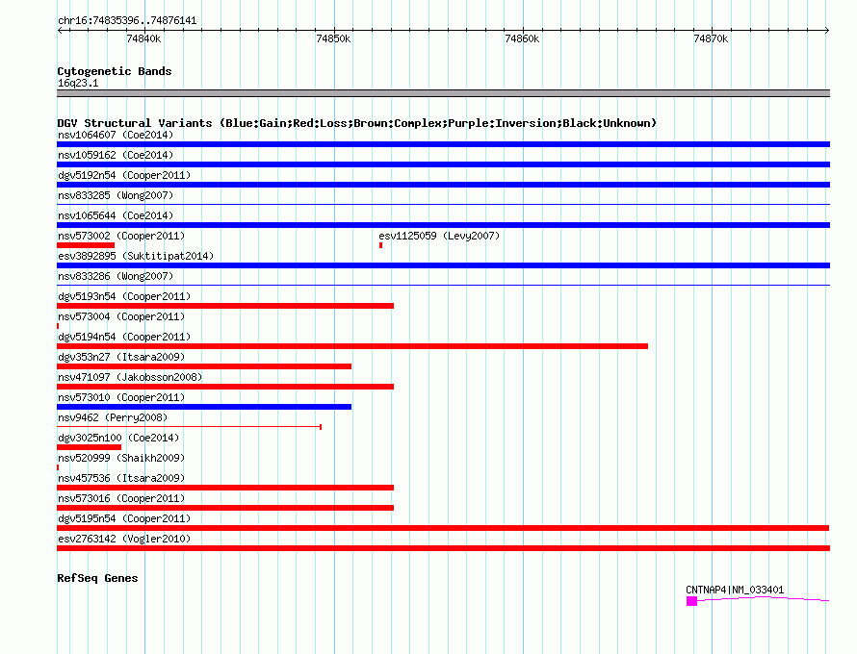
Task: Open nsv457536 (Itsara2009) label
Action: [x=121, y=478]
